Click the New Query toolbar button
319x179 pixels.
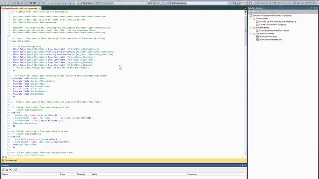tap(87, 3)
